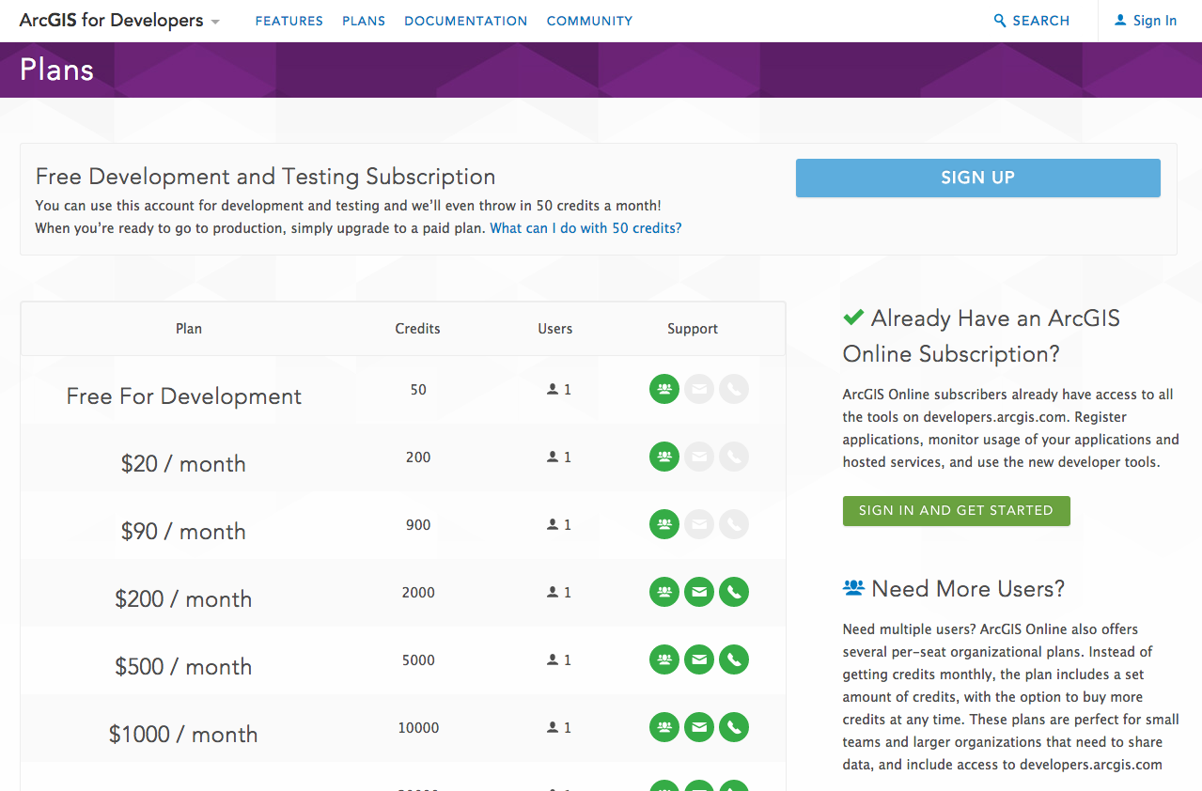Open the Documentation menu

click(x=466, y=21)
